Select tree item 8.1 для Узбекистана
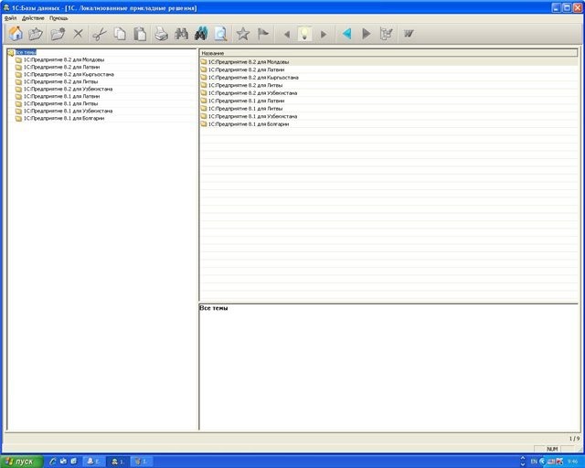 pos(68,111)
